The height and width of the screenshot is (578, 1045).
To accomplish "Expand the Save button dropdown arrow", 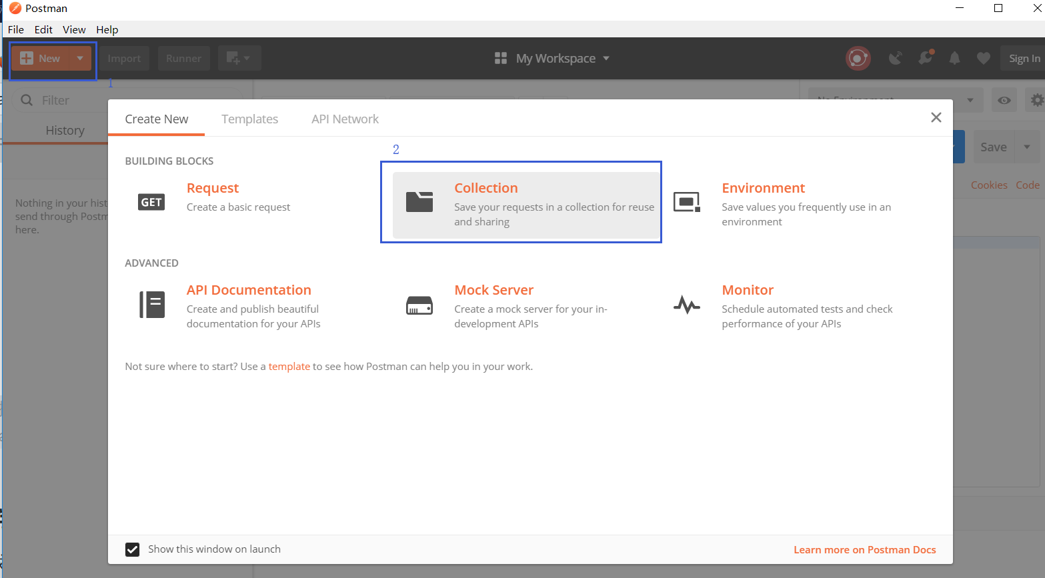I will point(1027,147).
